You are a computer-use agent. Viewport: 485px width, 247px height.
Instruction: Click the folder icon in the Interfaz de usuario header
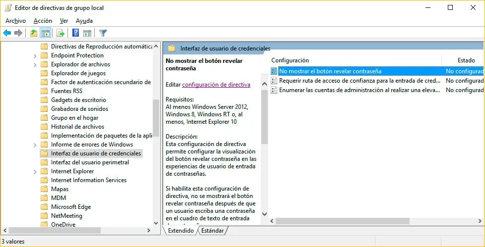pyautogui.click(x=172, y=48)
